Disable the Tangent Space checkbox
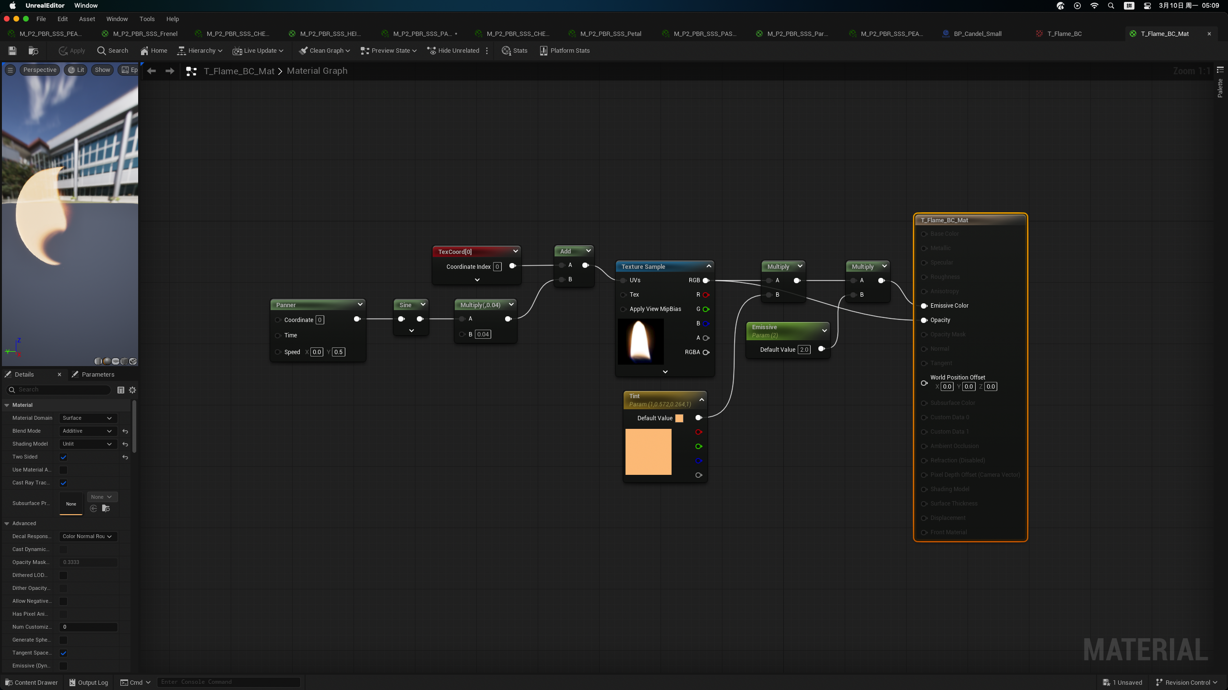The width and height of the screenshot is (1228, 690). 63,653
